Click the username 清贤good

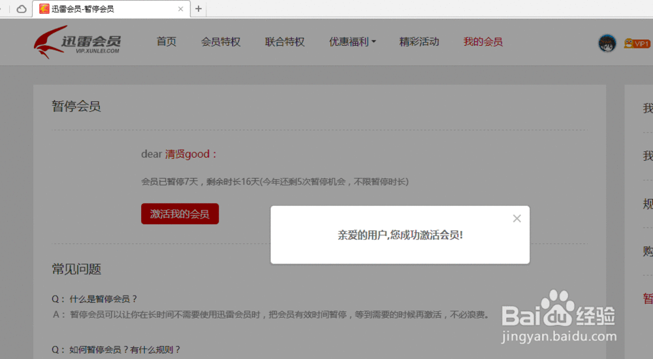click(x=187, y=154)
